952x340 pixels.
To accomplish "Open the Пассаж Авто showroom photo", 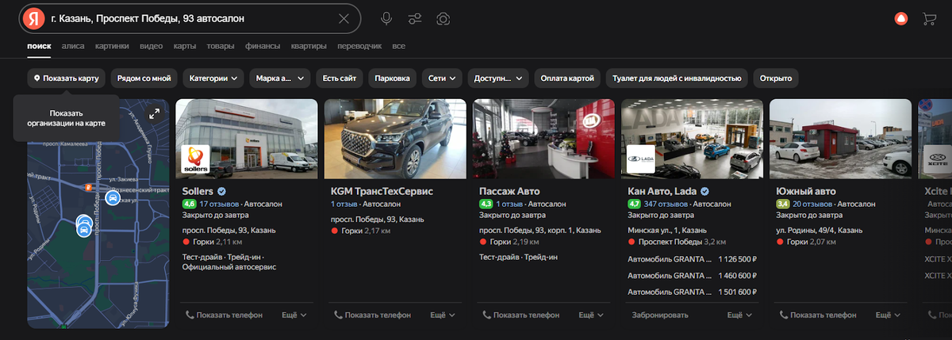I will point(543,139).
